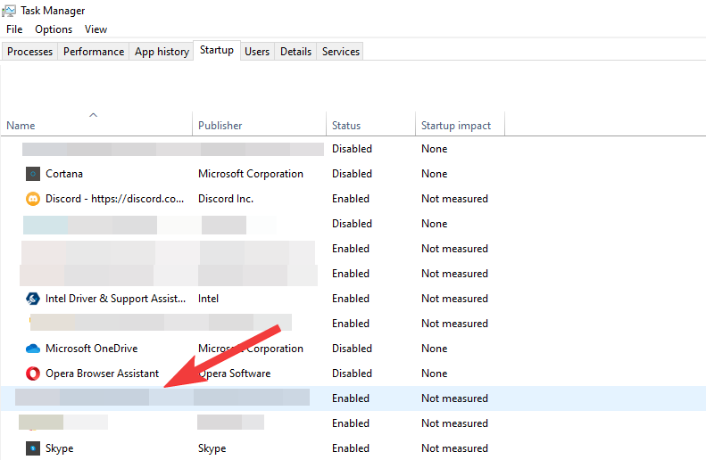Click the Microsoft OneDrive cloud icon

(x=33, y=349)
